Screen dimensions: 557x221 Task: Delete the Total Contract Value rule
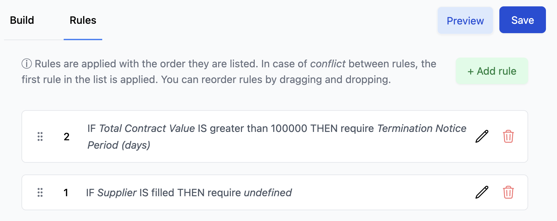coord(508,136)
